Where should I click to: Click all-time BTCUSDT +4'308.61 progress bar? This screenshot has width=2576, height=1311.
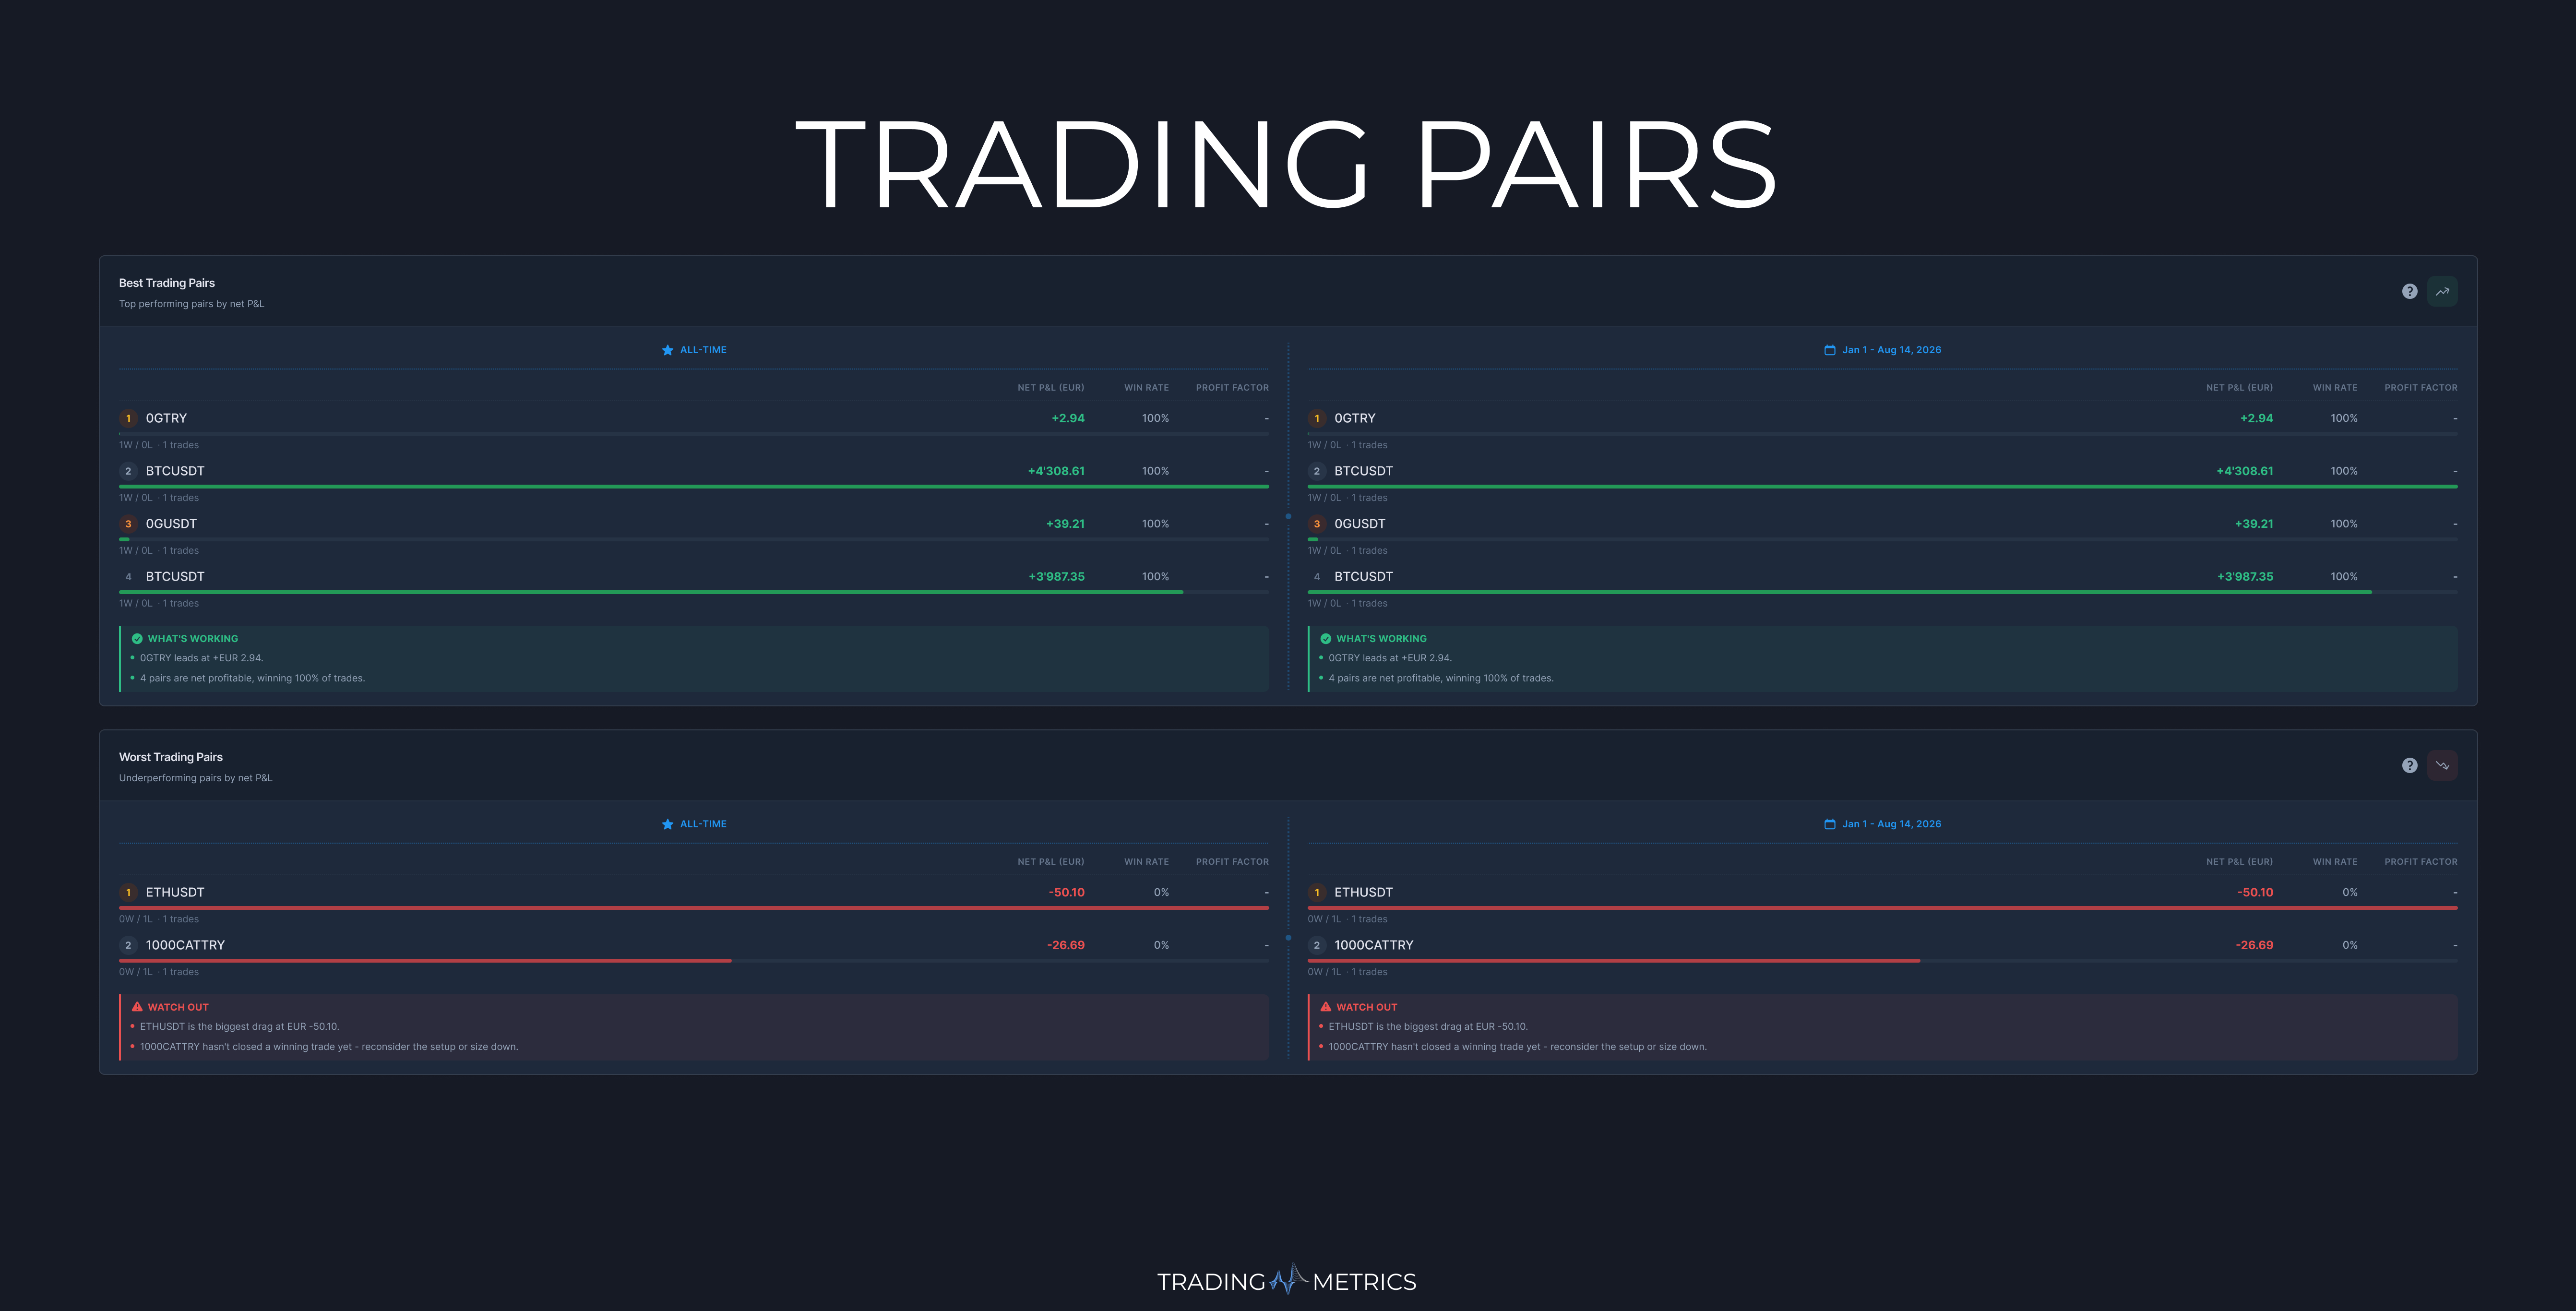[x=694, y=486]
